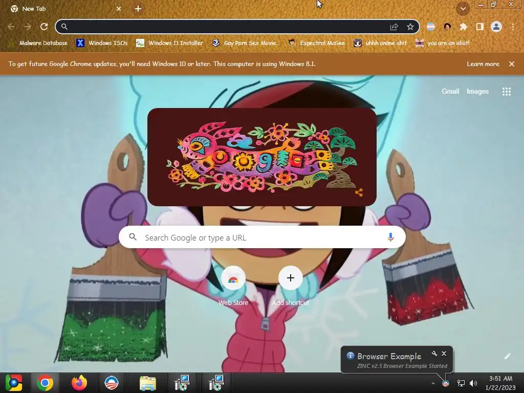Dismiss the Windows 8.1 update infobar
The height and width of the screenshot is (393, 524).
point(512,64)
